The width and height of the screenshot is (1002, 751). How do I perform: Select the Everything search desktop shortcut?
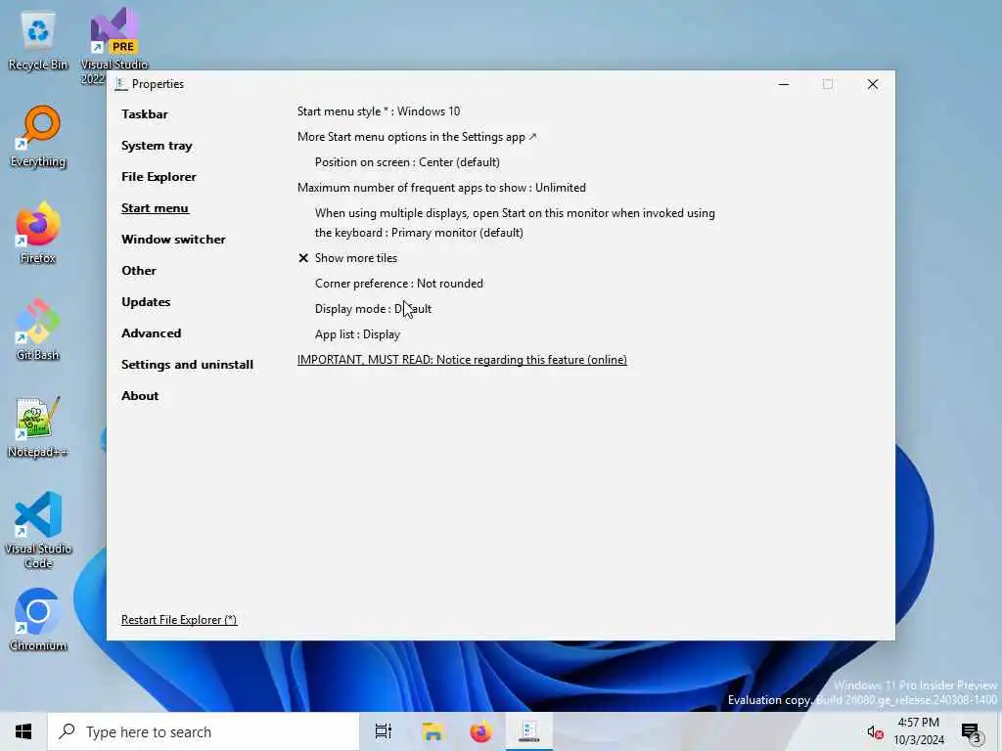click(x=38, y=137)
